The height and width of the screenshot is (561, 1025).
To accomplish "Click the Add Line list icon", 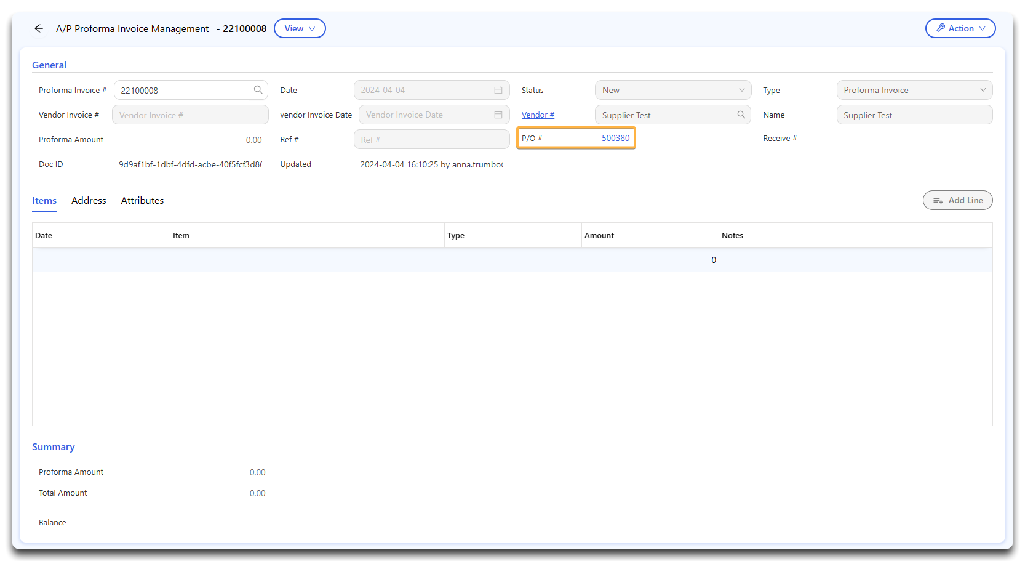I will (x=938, y=200).
